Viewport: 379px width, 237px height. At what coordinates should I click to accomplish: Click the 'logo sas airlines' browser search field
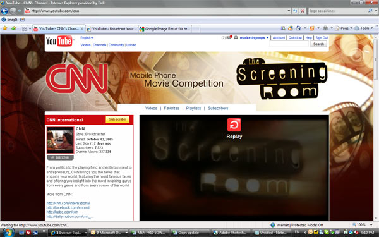pos(338,11)
